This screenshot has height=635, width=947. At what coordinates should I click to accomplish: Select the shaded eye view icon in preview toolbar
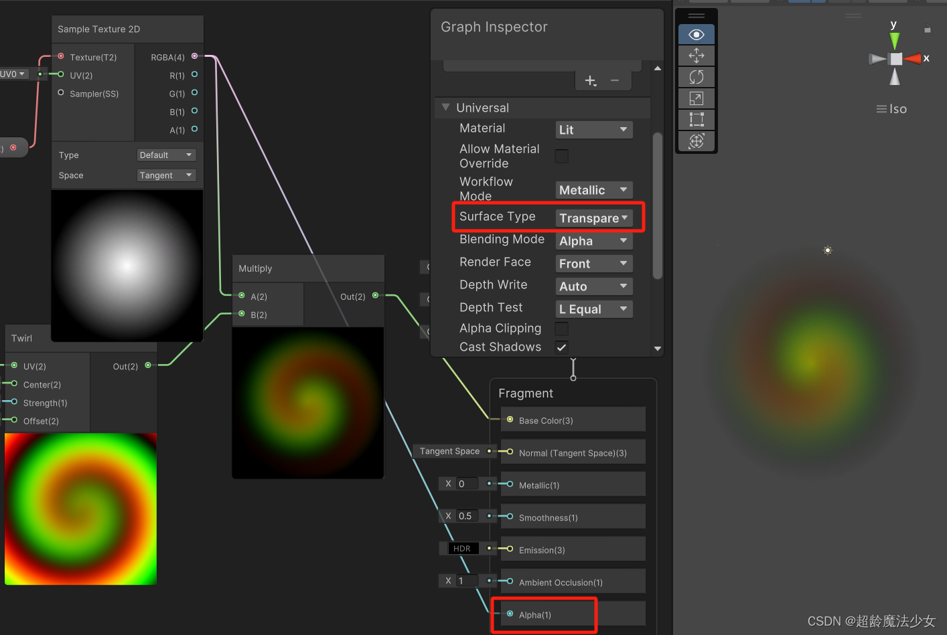(696, 34)
